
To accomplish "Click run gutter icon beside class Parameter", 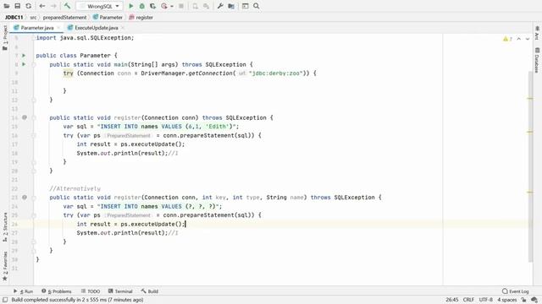I will (x=24, y=55).
